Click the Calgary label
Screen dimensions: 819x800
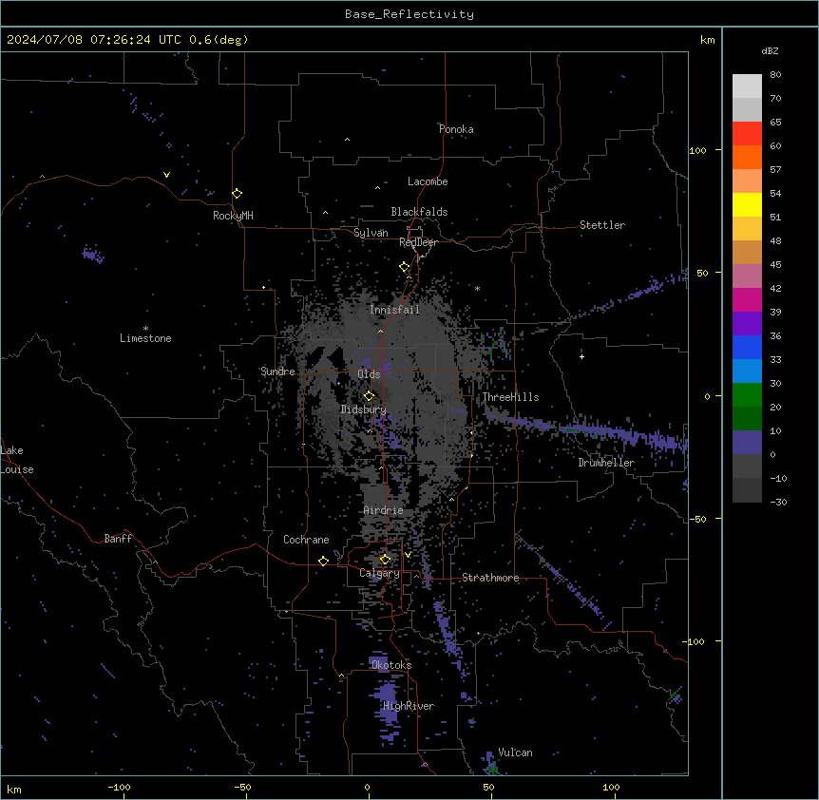click(x=379, y=573)
